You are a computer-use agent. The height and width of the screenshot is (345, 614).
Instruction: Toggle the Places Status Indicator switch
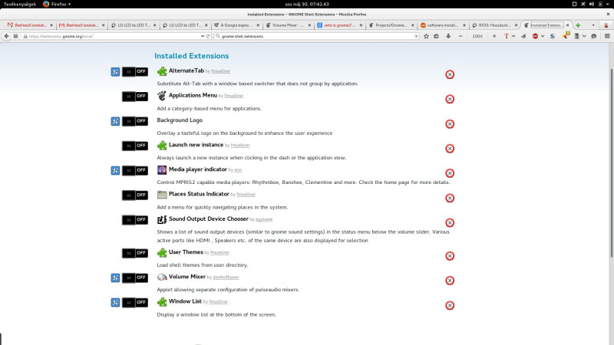click(135, 195)
